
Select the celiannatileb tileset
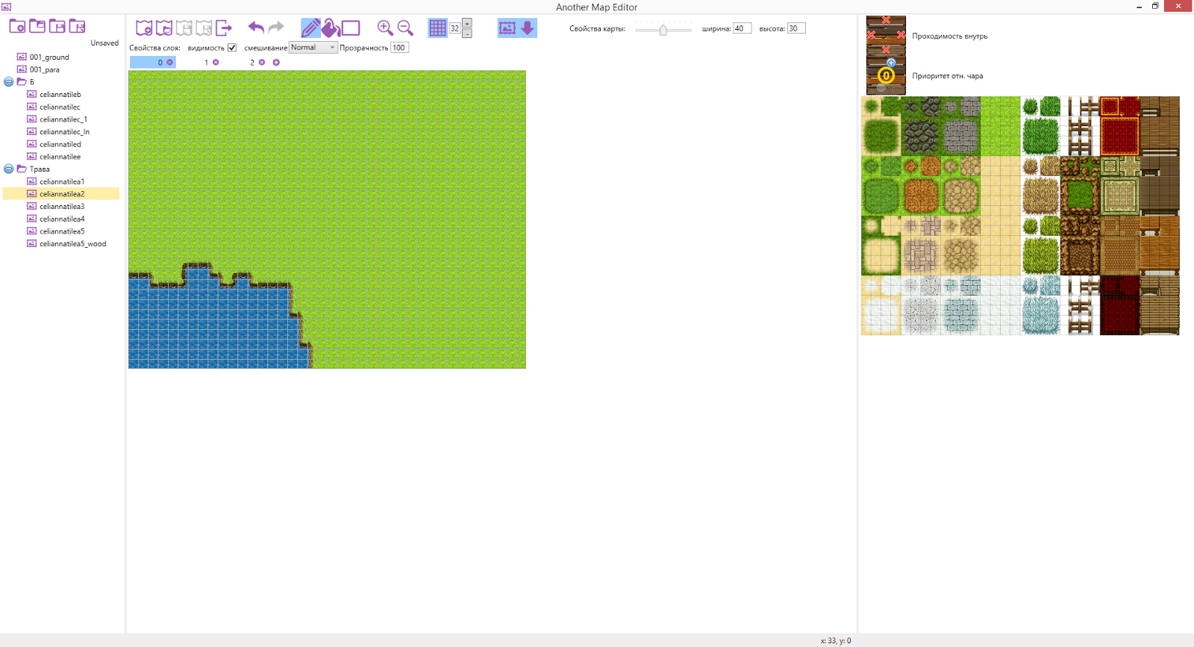coord(60,95)
